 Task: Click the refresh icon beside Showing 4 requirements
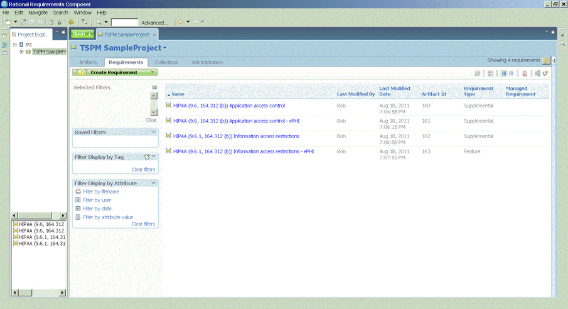coord(546,60)
